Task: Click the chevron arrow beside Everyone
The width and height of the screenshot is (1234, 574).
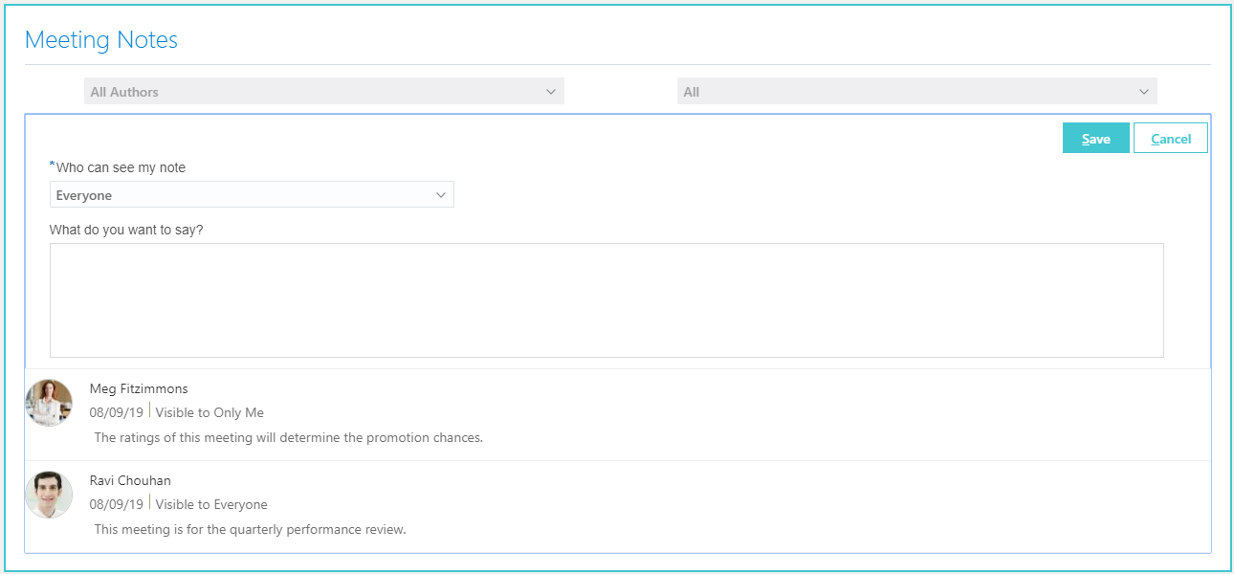Action: pos(441,195)
